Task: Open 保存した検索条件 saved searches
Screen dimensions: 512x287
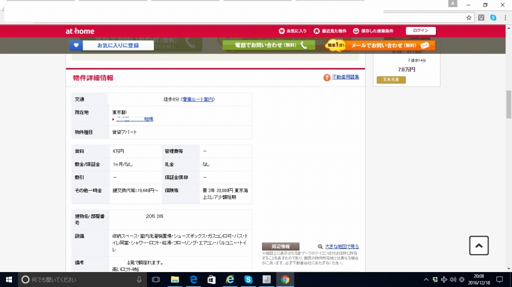Action: tap(373, 31)
